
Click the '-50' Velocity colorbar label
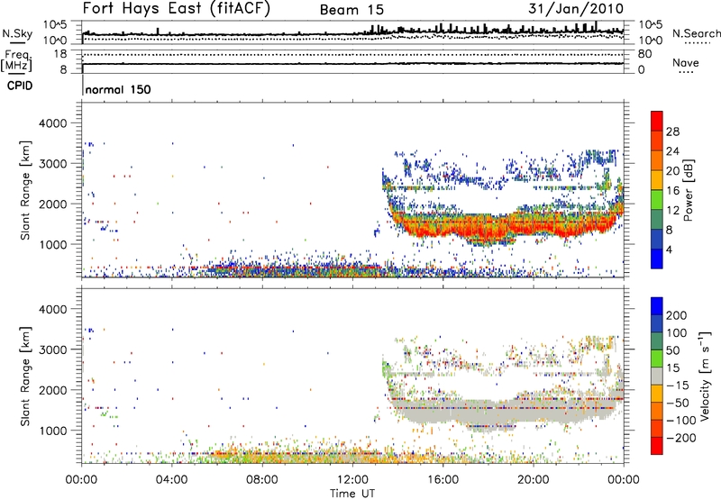coord(678,403)
